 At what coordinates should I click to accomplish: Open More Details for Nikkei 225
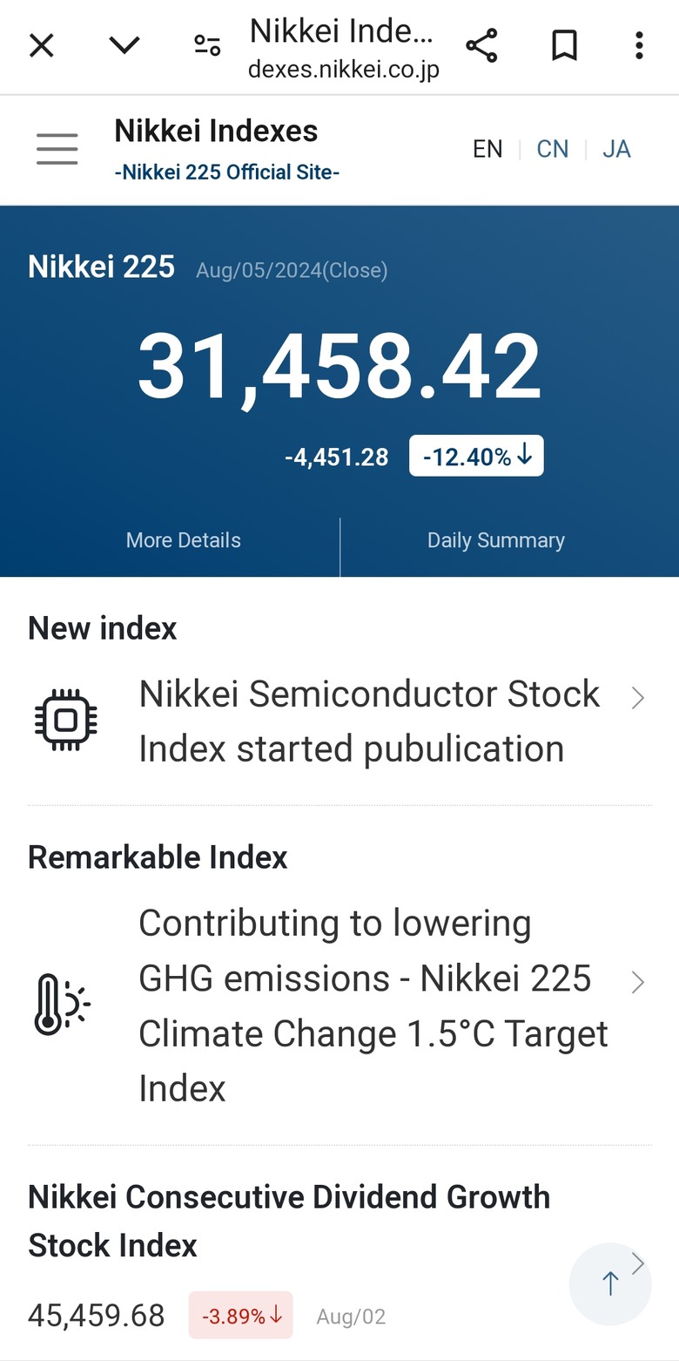(183, 540)
